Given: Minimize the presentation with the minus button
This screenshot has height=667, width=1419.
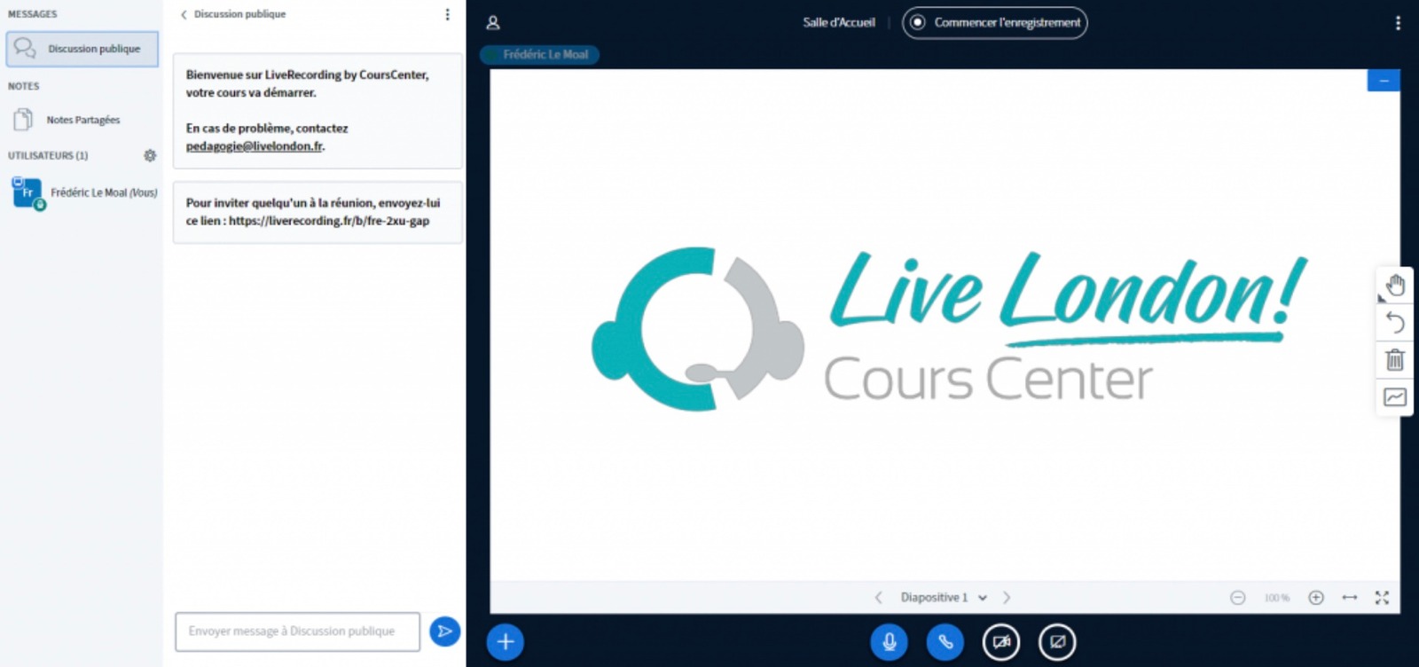Looking at the screenshot, I should (x=1384, y=81).
